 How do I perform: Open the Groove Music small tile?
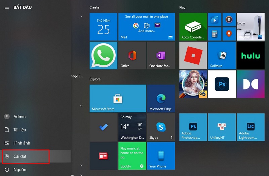coord(229,20)
